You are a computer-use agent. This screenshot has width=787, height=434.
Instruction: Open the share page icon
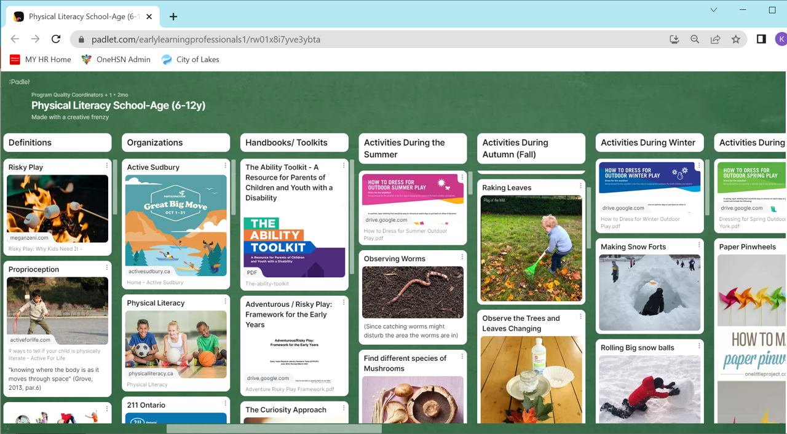[715, 39]
